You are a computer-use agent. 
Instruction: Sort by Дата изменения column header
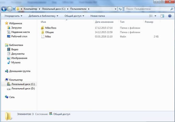[x=104, y=22]
